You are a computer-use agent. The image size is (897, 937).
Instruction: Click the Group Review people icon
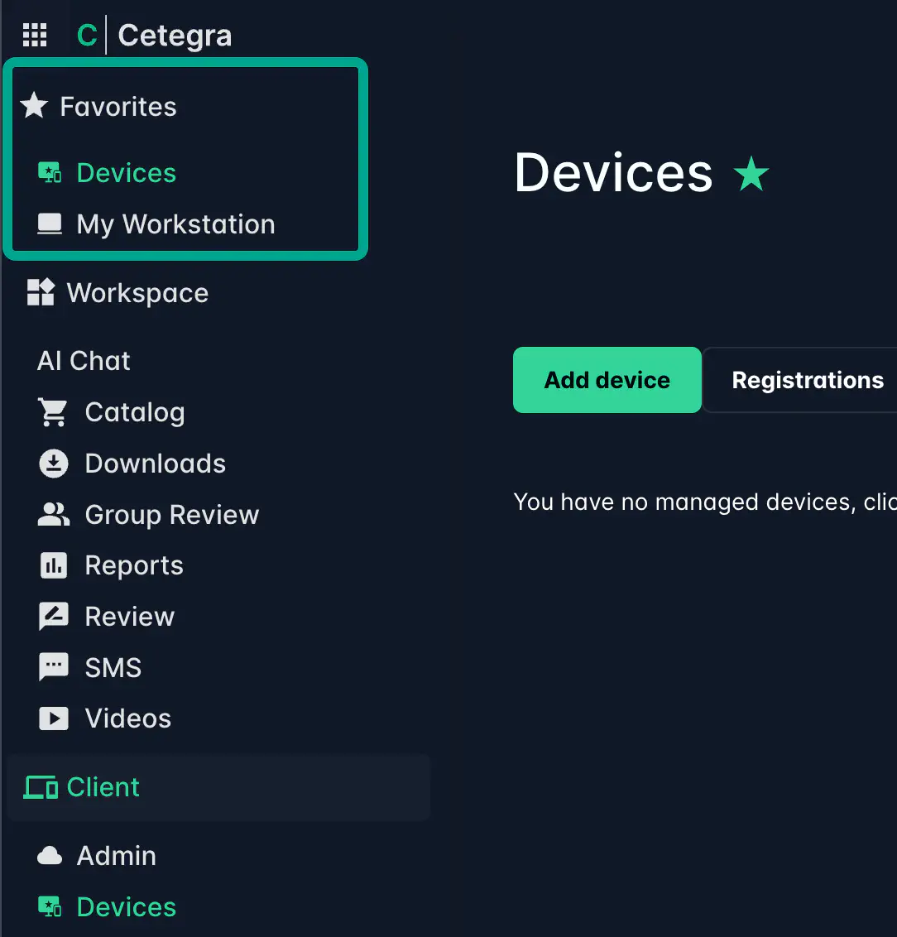[x=54, y=515]
